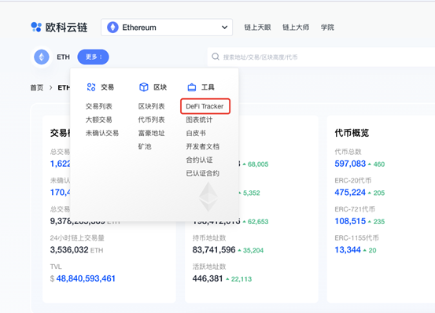The height and width of the screenshot is (313, 435).
Task: Click the 区块 cube icon in menu
Action: [144, 87]
